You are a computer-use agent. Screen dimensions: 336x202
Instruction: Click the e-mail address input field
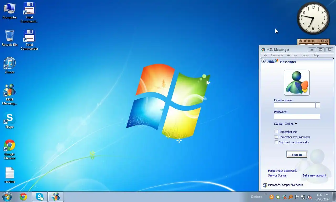point(295,105)
